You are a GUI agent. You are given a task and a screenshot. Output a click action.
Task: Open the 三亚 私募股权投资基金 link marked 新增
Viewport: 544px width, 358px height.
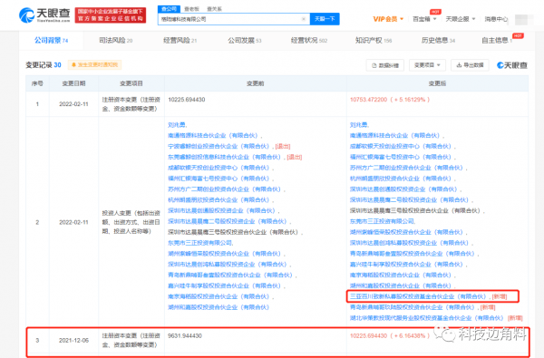[418, 296]
